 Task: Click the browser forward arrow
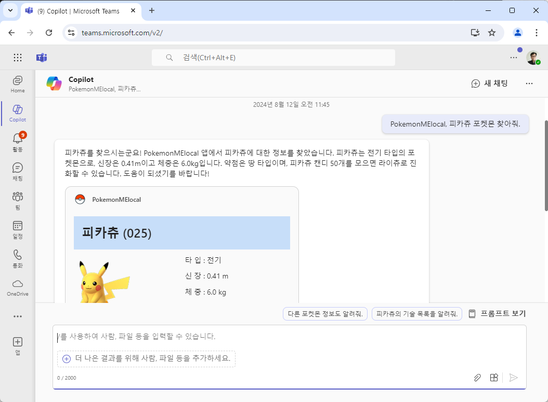click(30, 33)
